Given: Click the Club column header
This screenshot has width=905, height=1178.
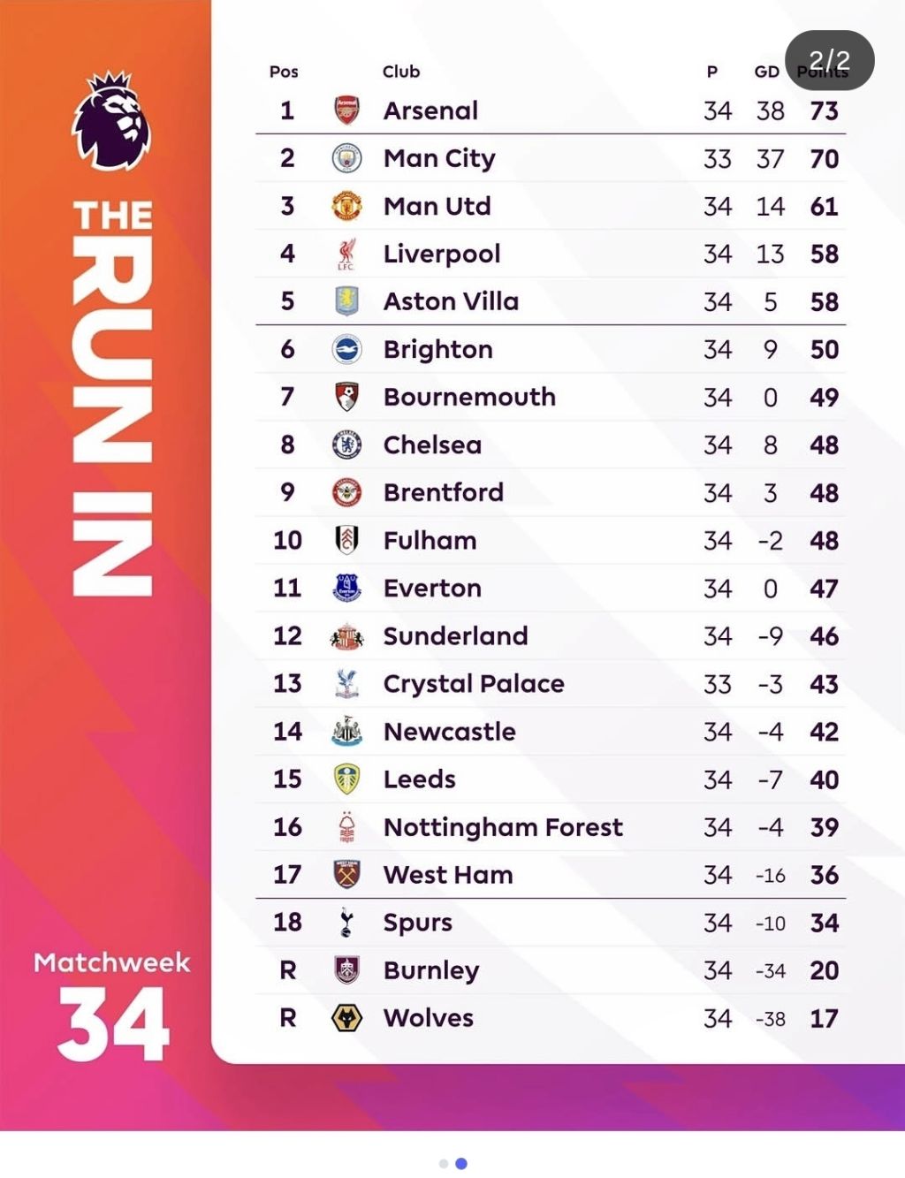Looking at the screenshot, I should pos(401,72).
